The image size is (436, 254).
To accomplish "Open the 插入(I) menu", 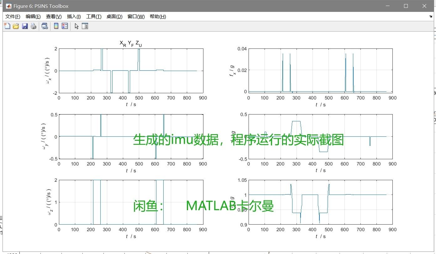I will (x=74, y=17).
